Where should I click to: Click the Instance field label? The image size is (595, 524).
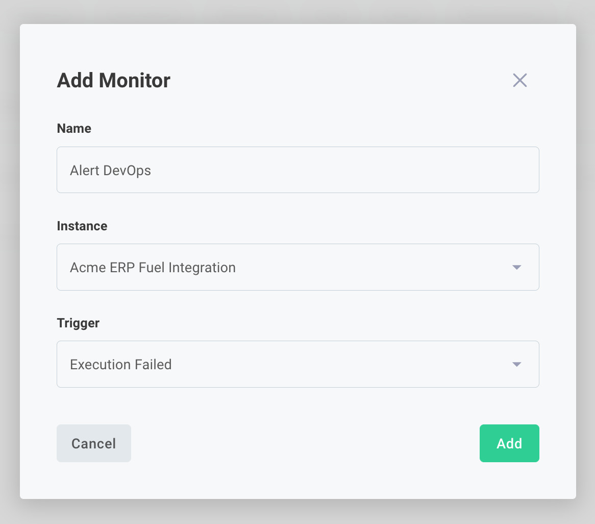(x=82, y=226)
